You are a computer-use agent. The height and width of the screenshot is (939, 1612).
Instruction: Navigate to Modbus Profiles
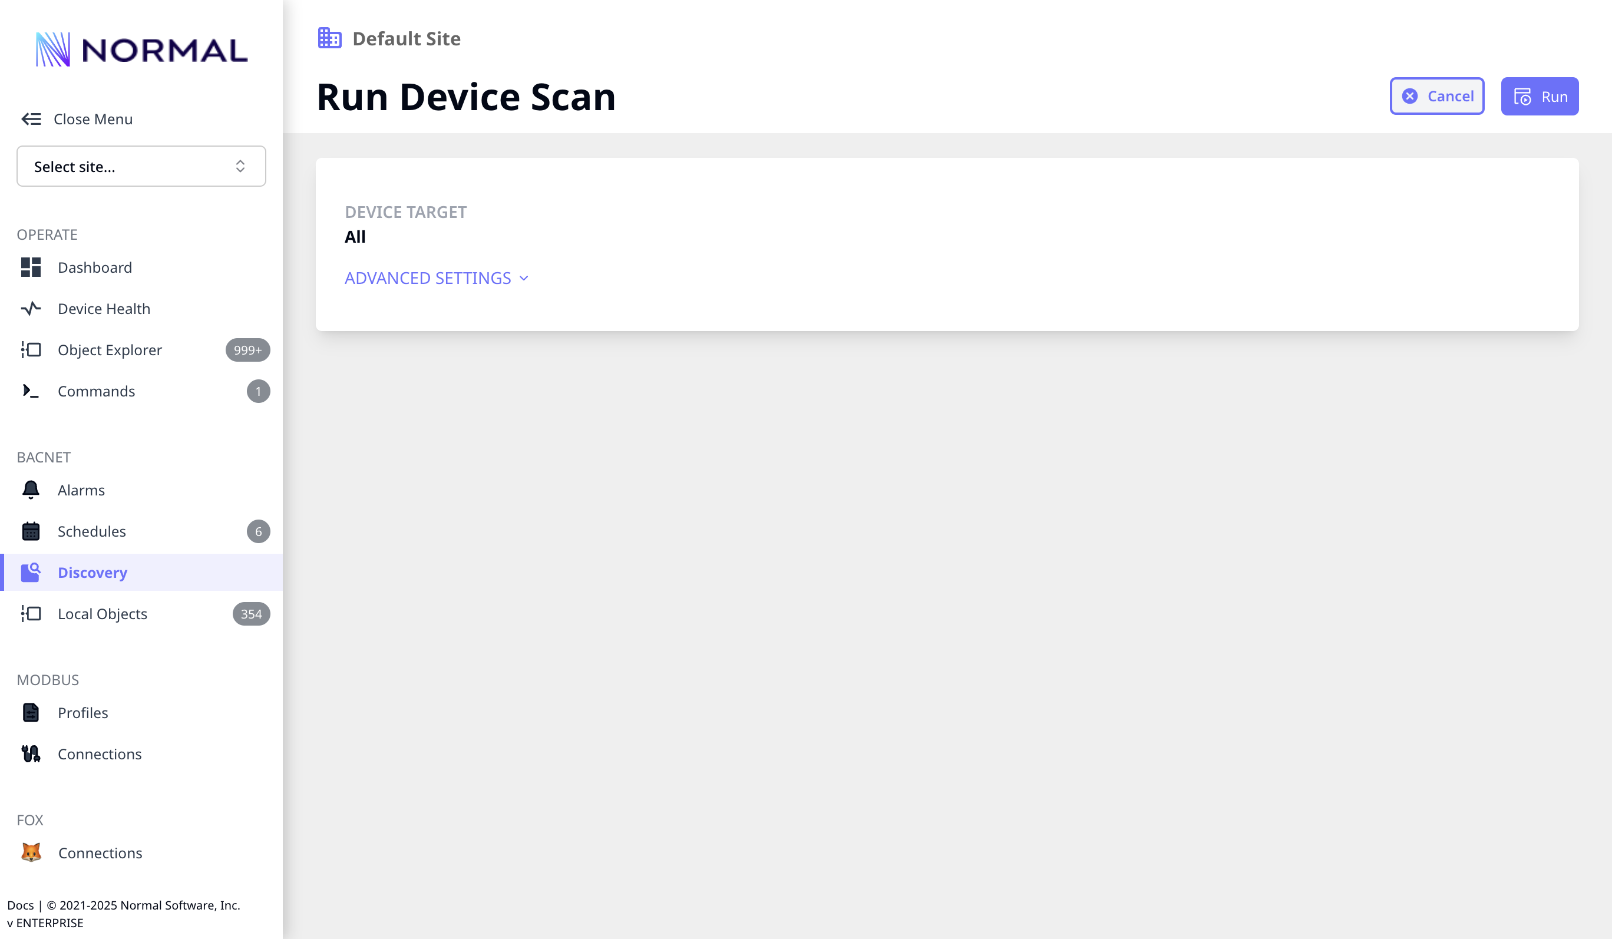(82, 713)
